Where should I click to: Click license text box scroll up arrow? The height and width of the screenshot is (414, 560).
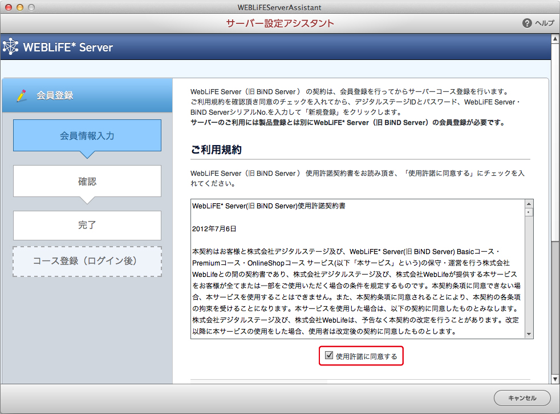tap(529, 204)
